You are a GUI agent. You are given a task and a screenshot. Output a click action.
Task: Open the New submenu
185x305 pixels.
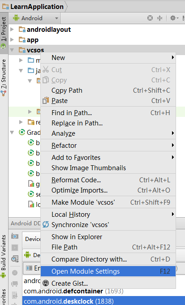[108, 58]
